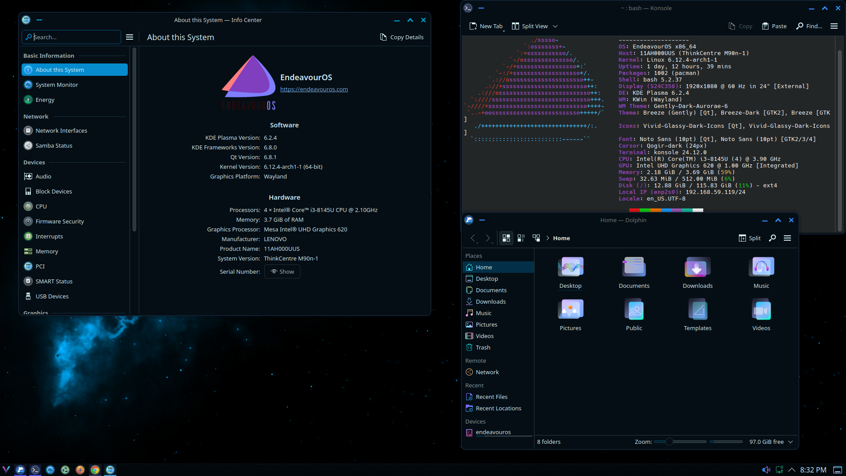
Task: Select Network Interfaces in Info Center
Action: [74, 130]
